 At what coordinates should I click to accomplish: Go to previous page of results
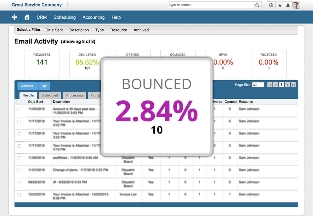(x=275, y=85)
